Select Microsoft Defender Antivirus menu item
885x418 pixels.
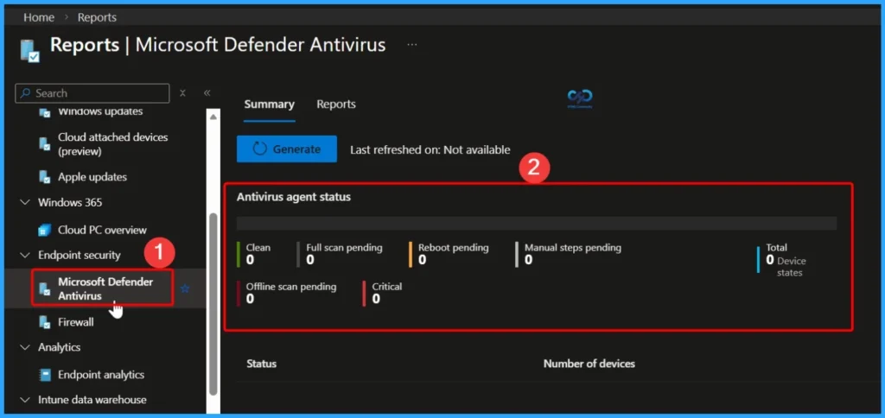[x=105, y=288]
